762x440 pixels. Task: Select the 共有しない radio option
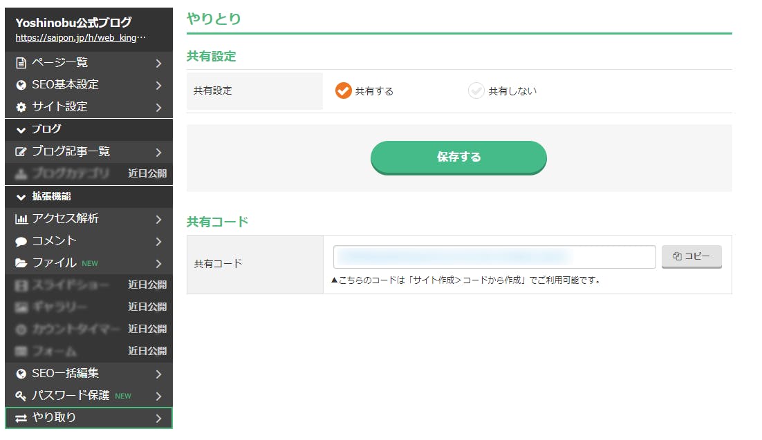[x=476, y=91]
